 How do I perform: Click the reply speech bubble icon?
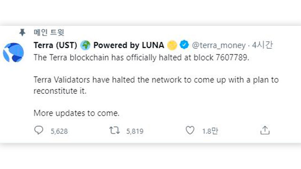click(39, 131)
